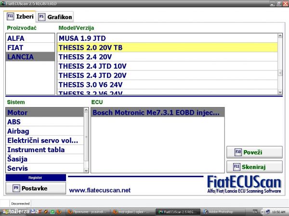Click the EN language indicator
Screen dimensions: 289x216
(254, 212)
